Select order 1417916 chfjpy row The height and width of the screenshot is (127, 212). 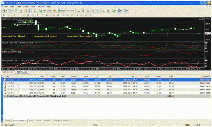point(107,86)
